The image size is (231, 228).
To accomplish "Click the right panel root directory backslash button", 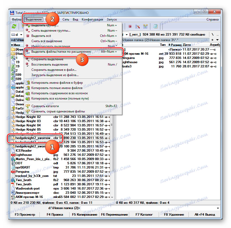I will coord(213,34).
